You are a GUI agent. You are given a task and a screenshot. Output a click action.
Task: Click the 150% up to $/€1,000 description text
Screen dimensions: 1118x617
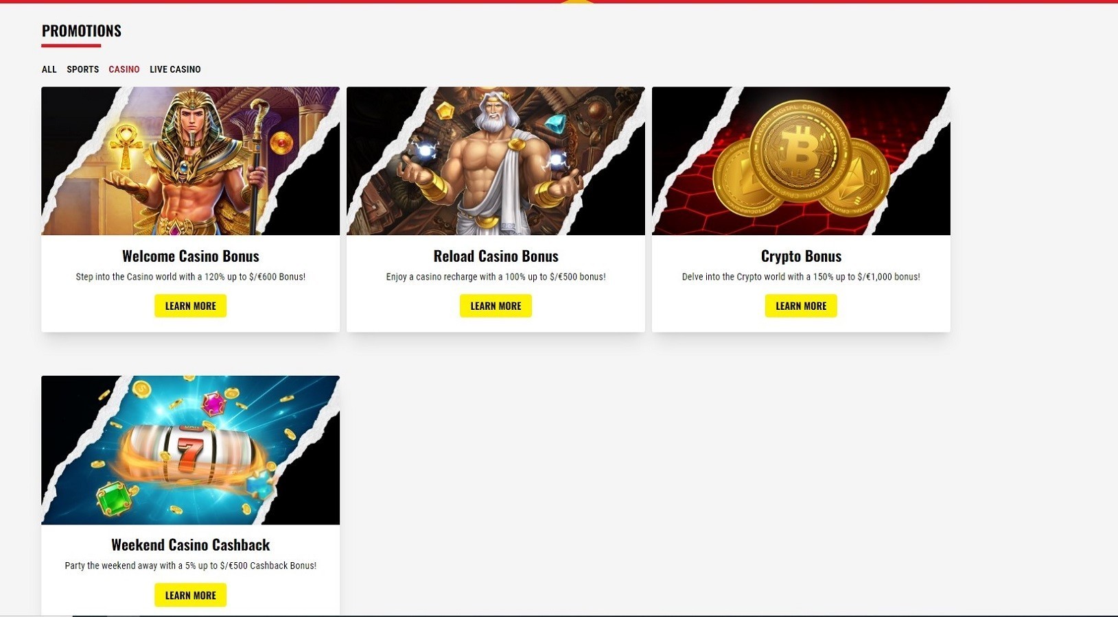[x=801, y=277]
